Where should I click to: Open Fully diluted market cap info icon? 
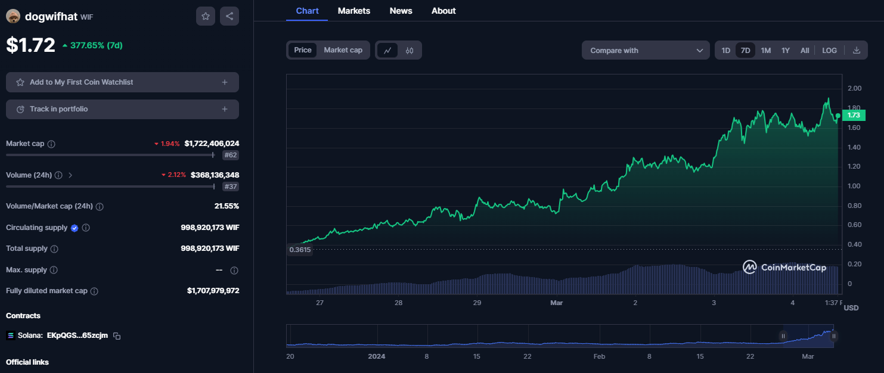(x=94, y=291)
